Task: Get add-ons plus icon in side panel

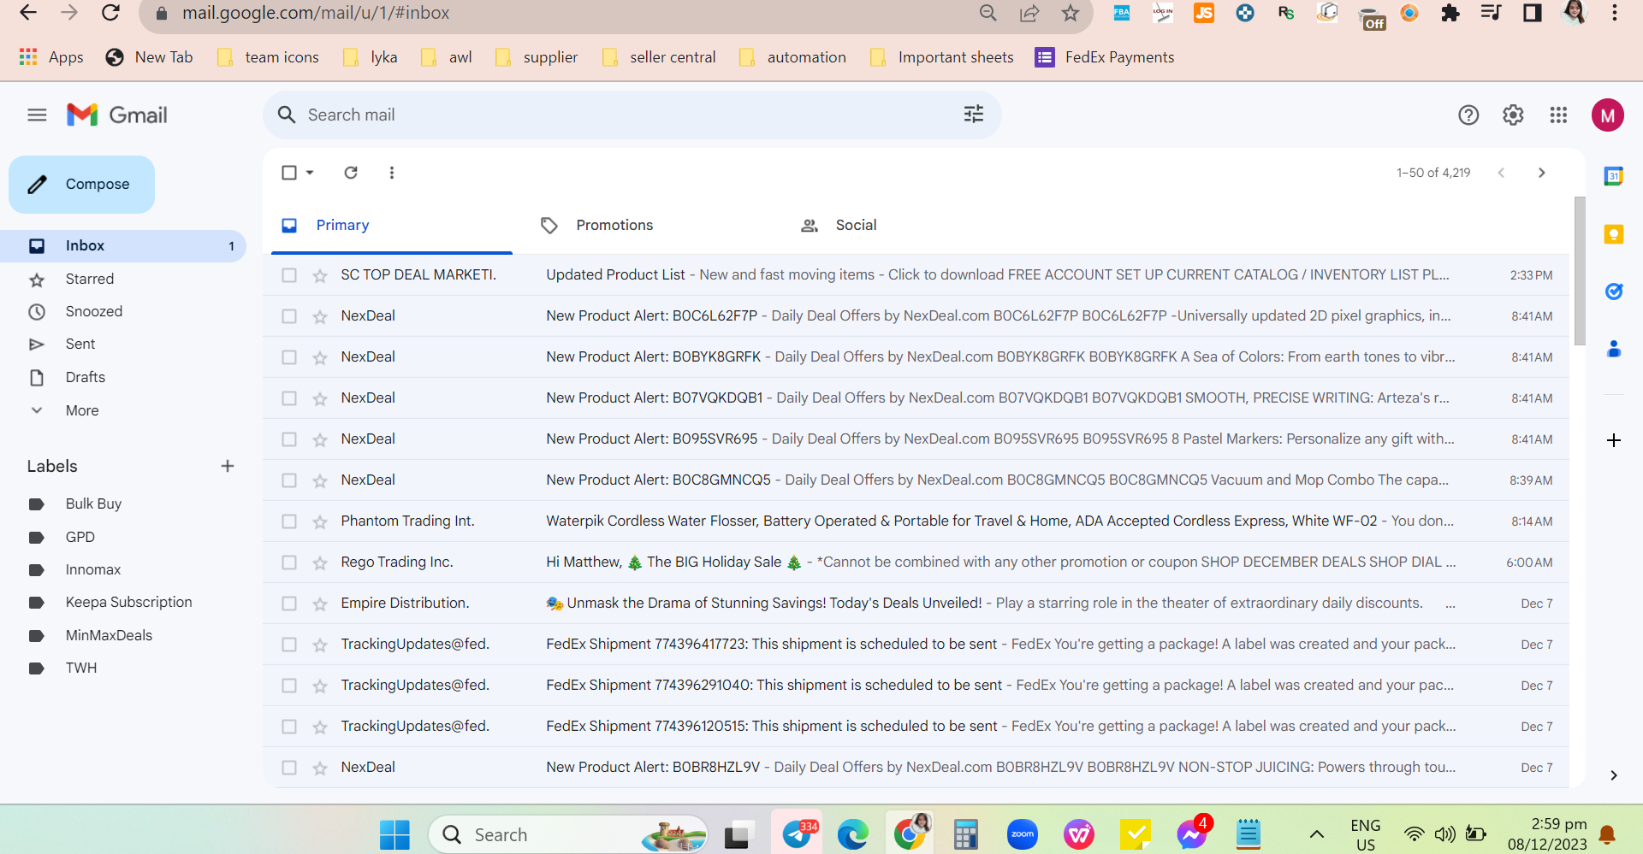Action: click(x=1614, y=440)
